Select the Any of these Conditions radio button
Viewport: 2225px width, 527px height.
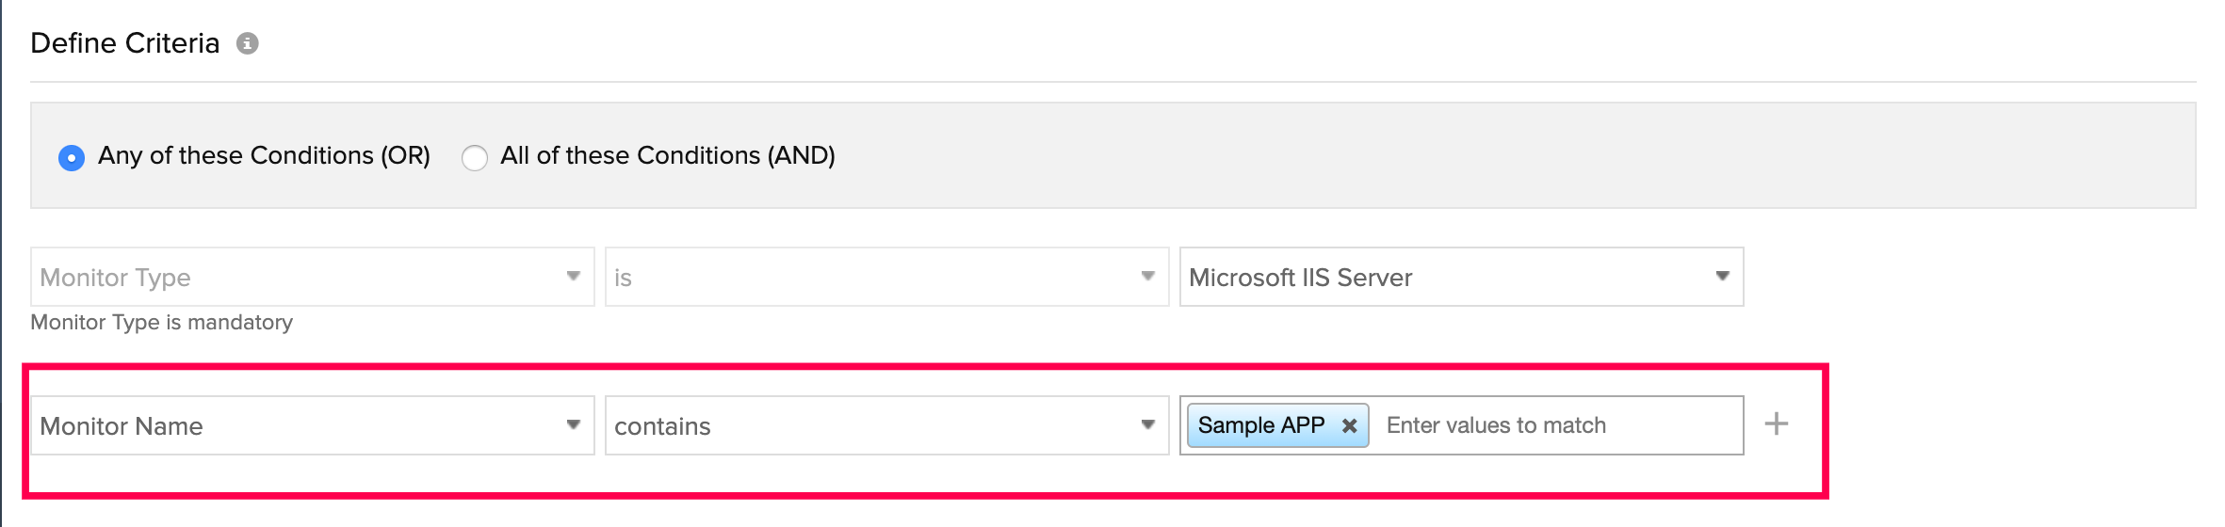72,157
